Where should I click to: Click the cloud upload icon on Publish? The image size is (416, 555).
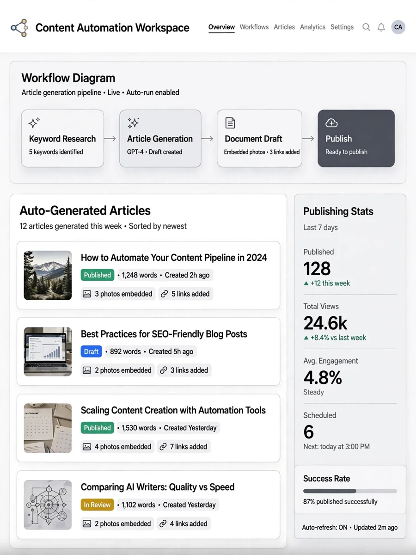coord(331,123)
